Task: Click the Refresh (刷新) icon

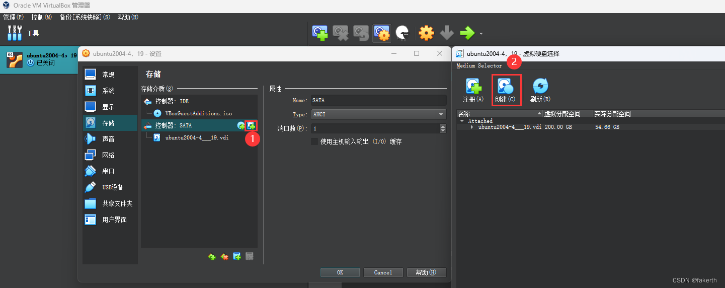Action: click(x=540, y=90)
